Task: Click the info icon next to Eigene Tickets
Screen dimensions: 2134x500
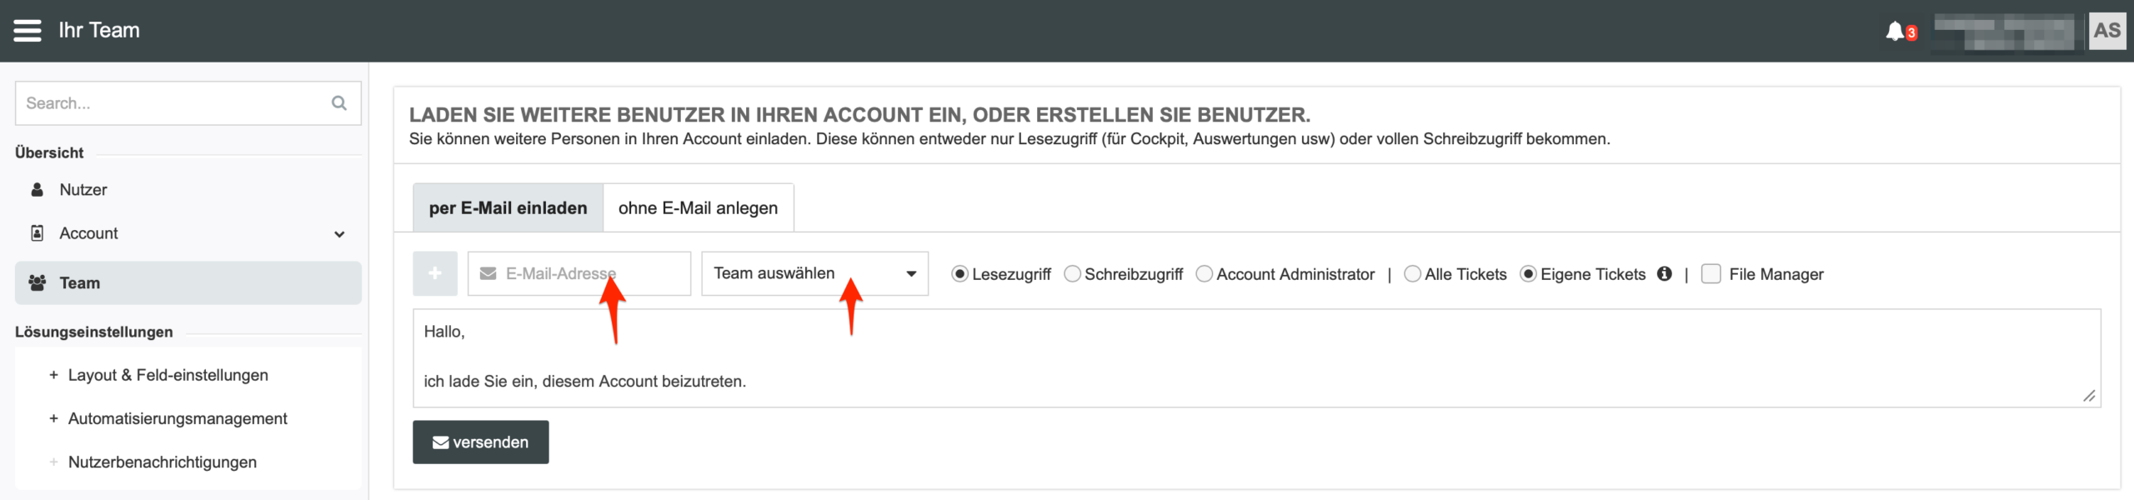Action: (1664, 273)
